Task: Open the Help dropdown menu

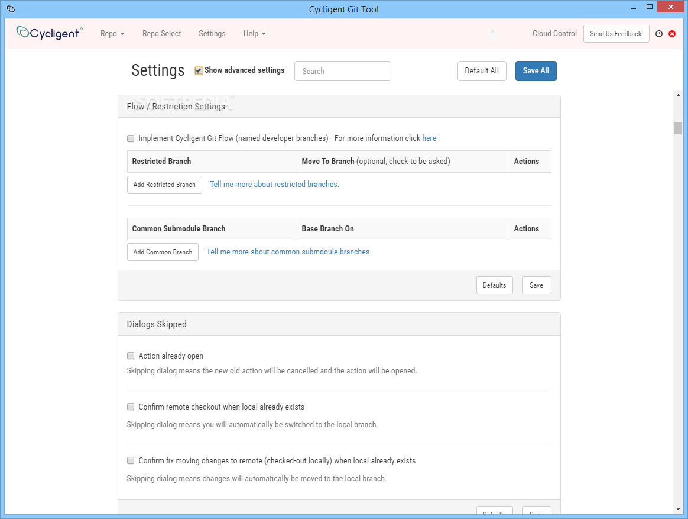Action: pyautogui.click(x=255, y=33)
